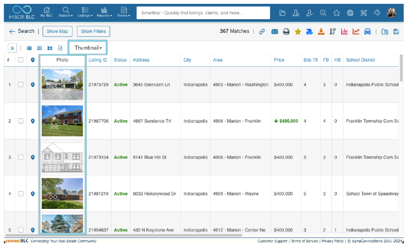Viewport: 409px width, 248px height.
Task: Print the search results
Action: click(x=286, y=31)
